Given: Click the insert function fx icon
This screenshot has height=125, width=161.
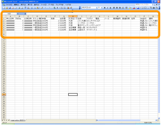Looking at the screenshot, I should pos(25,14).
